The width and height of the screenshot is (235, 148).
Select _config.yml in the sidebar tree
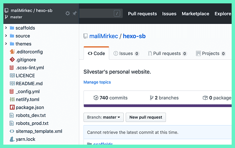(x=28, y=92)
